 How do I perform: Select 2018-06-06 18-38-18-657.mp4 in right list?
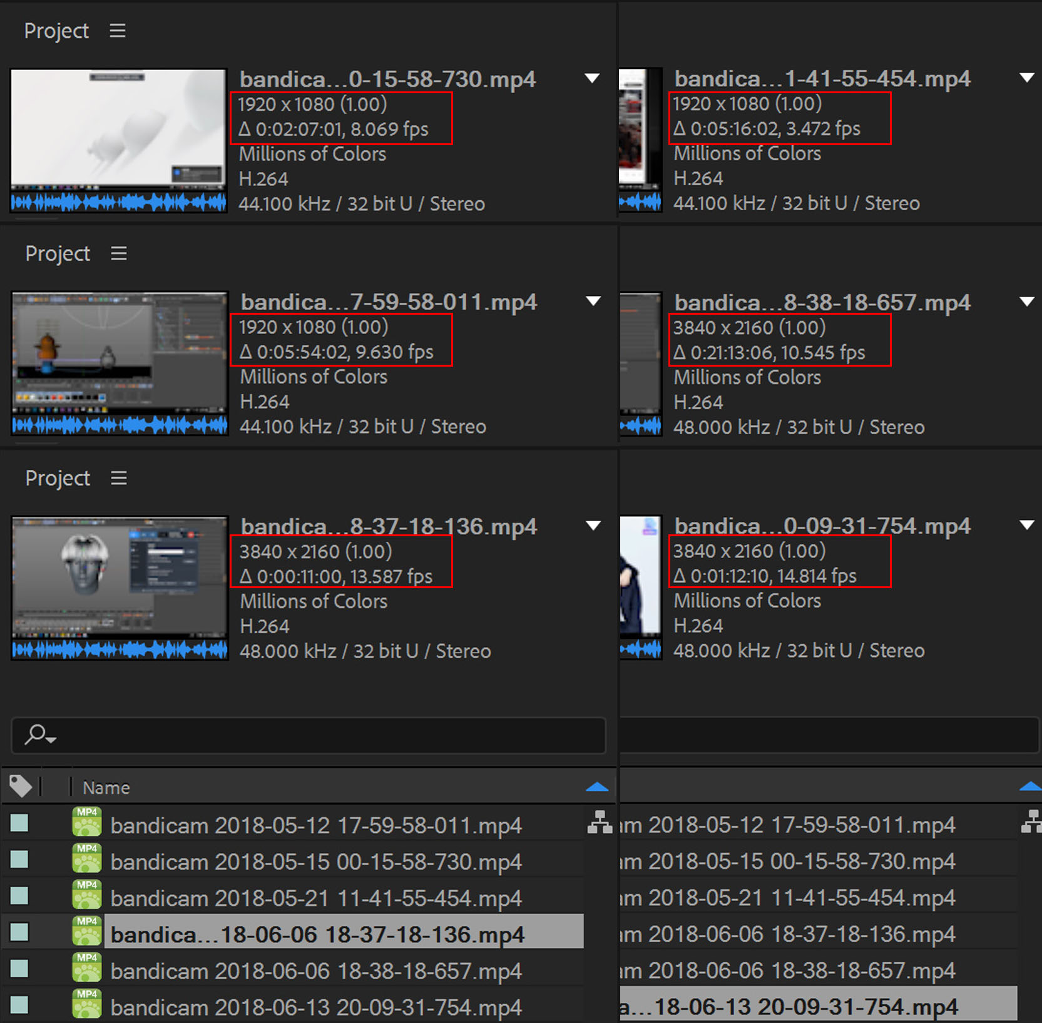[787, 970]
